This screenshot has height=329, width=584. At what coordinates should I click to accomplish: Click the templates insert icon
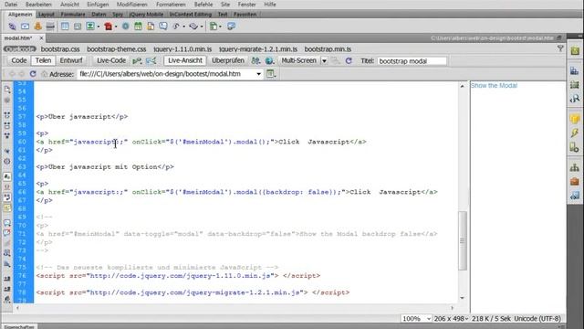pyautogui.click(x=213, y=27)
